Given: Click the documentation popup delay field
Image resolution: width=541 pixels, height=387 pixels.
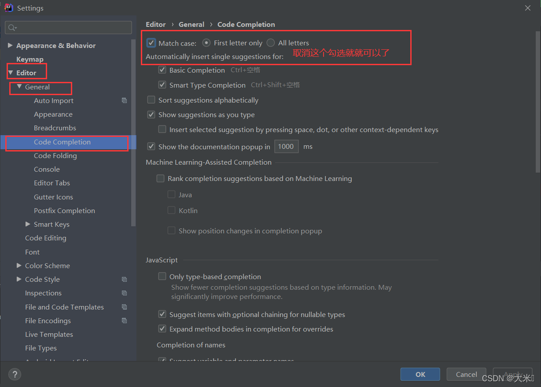Looking at the screenshot, I should point(286,147).
